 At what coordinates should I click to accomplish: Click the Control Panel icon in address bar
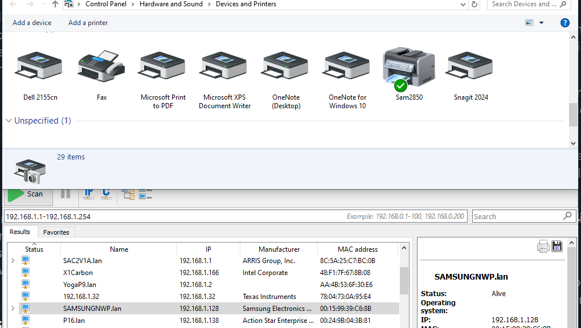pos(69,4)
